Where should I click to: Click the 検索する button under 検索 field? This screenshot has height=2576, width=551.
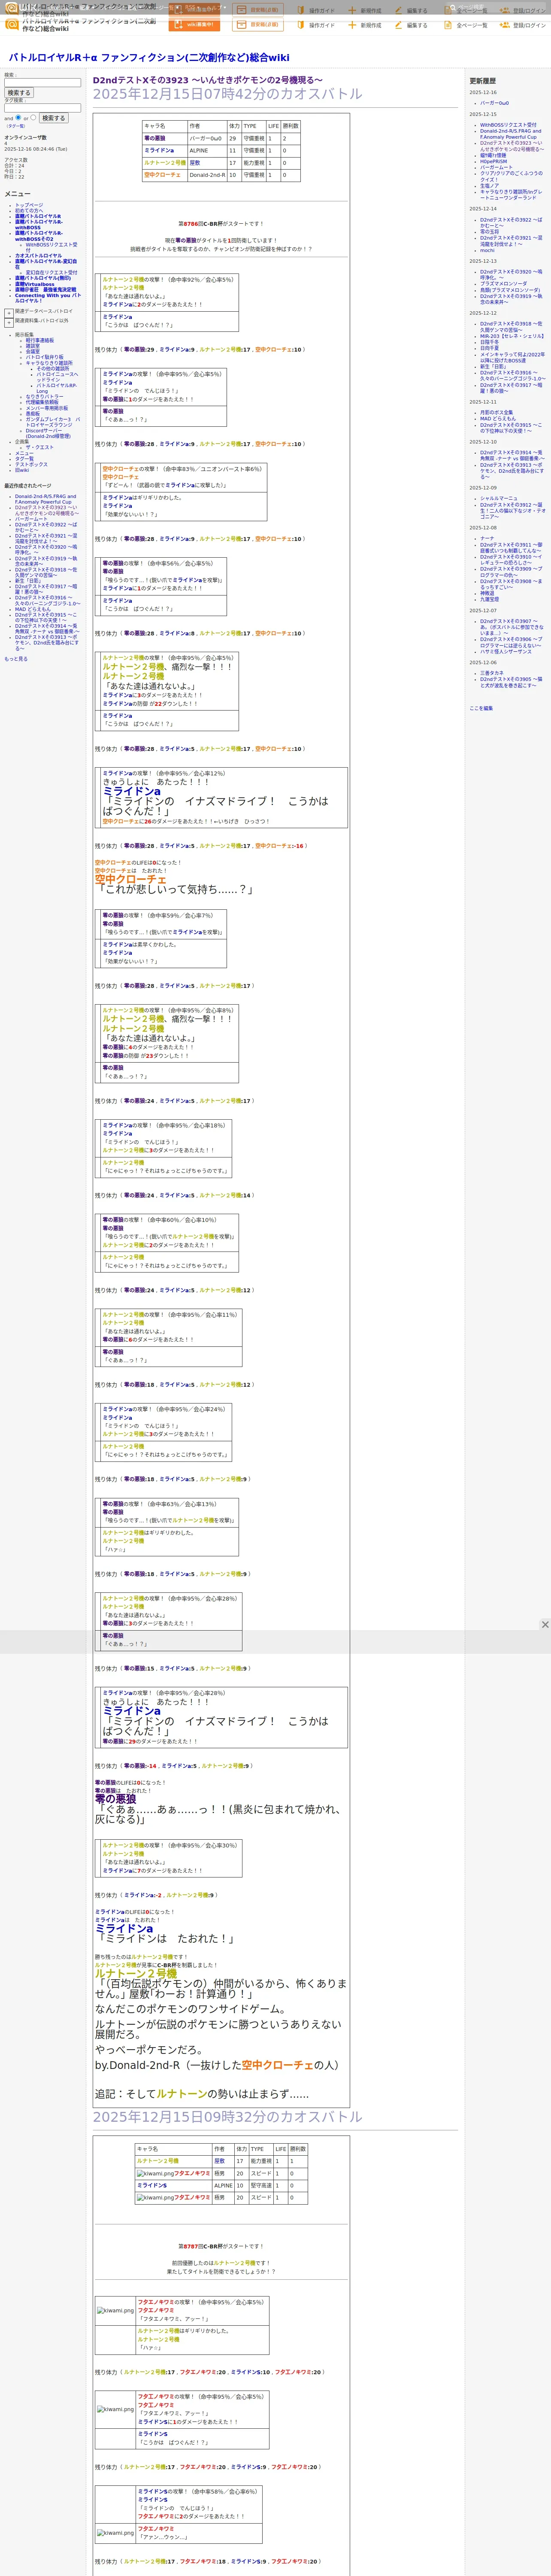point(19,93)
